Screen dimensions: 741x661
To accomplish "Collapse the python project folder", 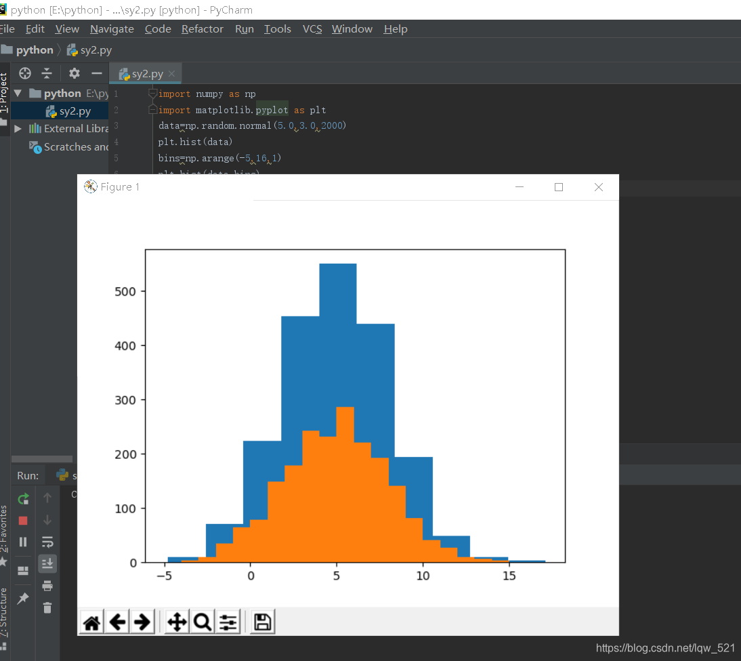I will pyautogui.click(x=18, y=93).
